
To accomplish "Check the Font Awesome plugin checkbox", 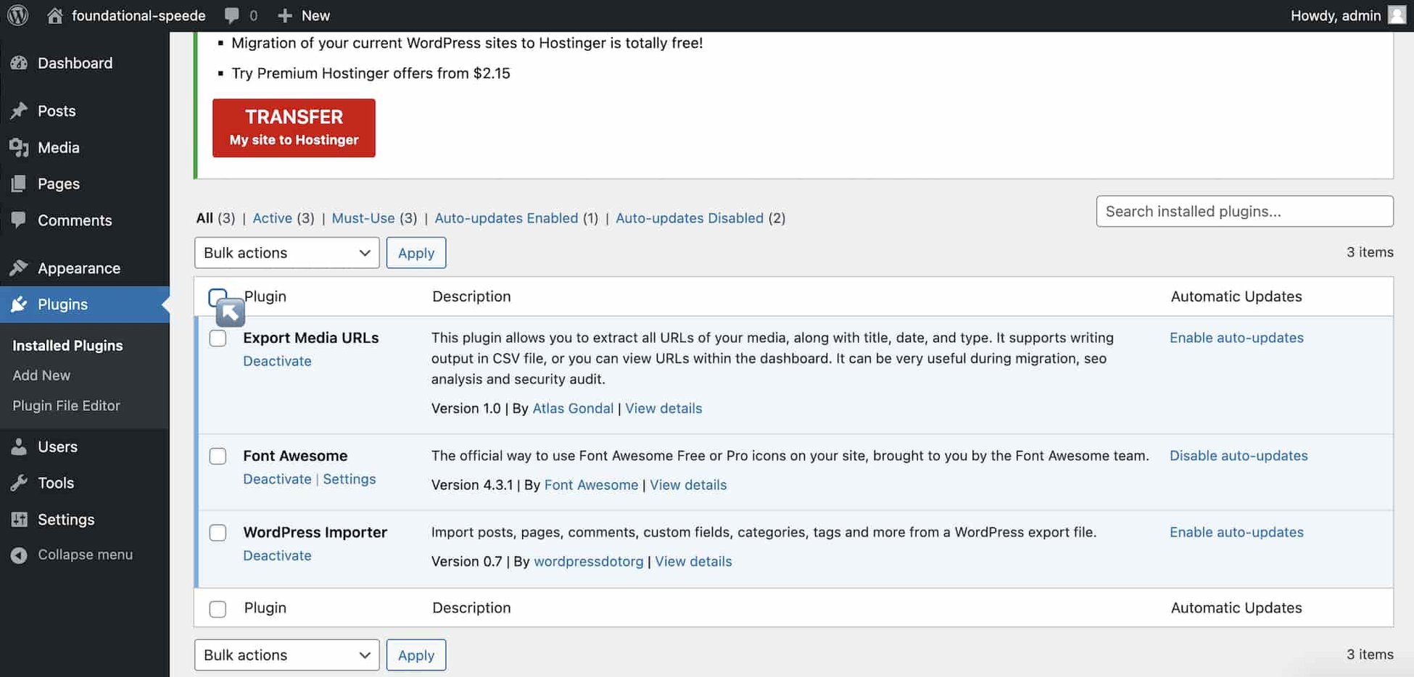I will click(218, 456).
